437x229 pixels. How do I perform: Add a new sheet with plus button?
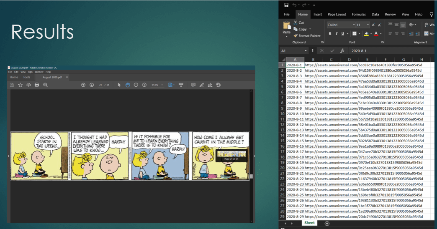point(327,224)
